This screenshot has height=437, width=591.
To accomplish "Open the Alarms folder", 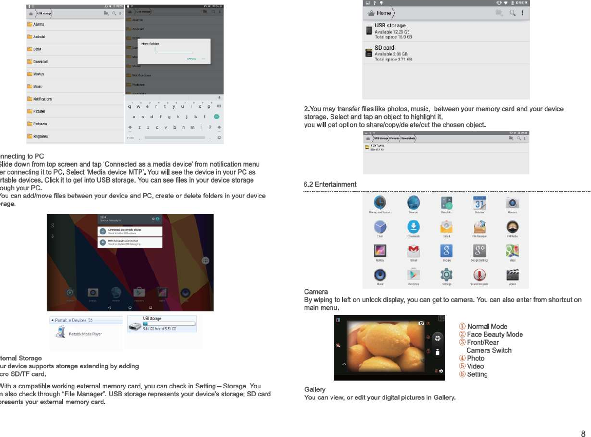I will (75, 25).
